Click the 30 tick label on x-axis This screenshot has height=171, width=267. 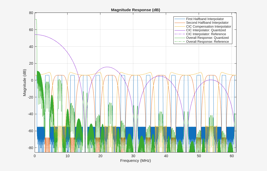coord(133,156)
